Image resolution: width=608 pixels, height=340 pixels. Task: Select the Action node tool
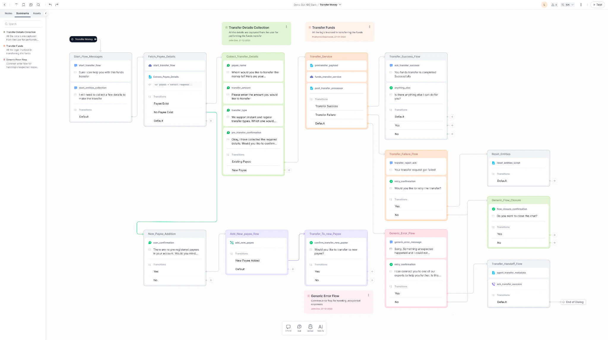(x=310, y=328)
